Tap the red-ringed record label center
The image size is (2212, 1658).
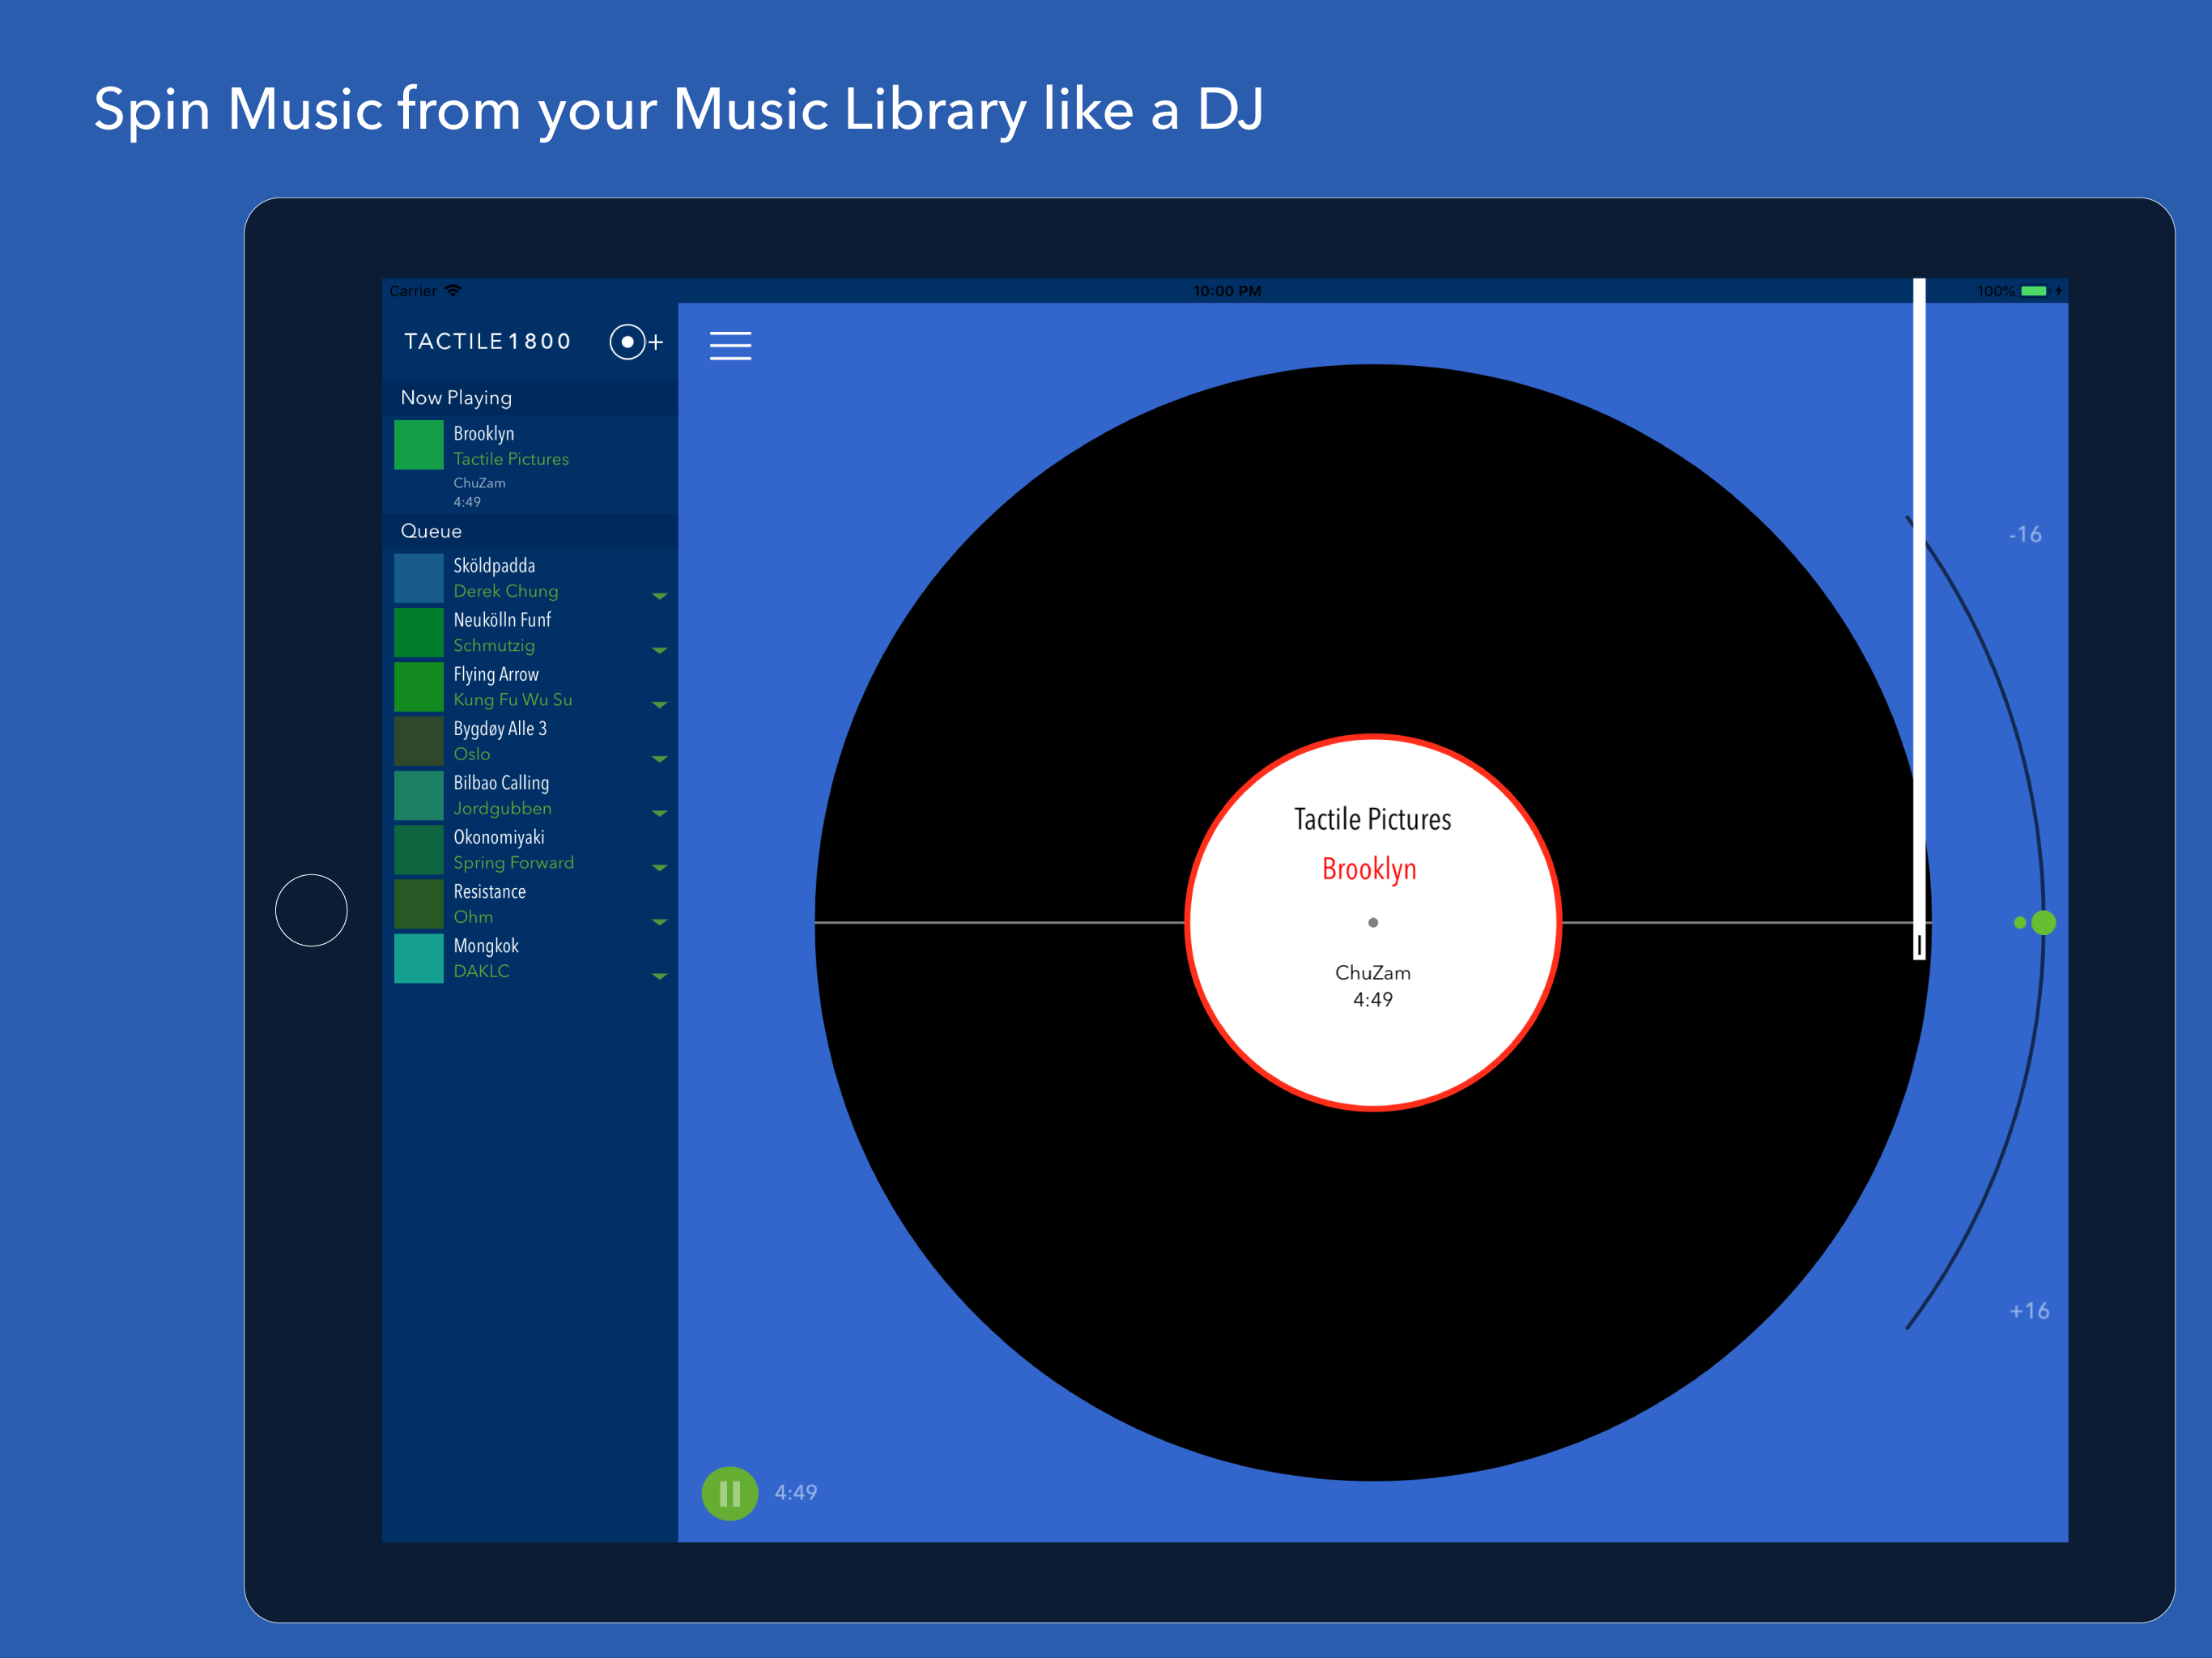point(1373,922)
